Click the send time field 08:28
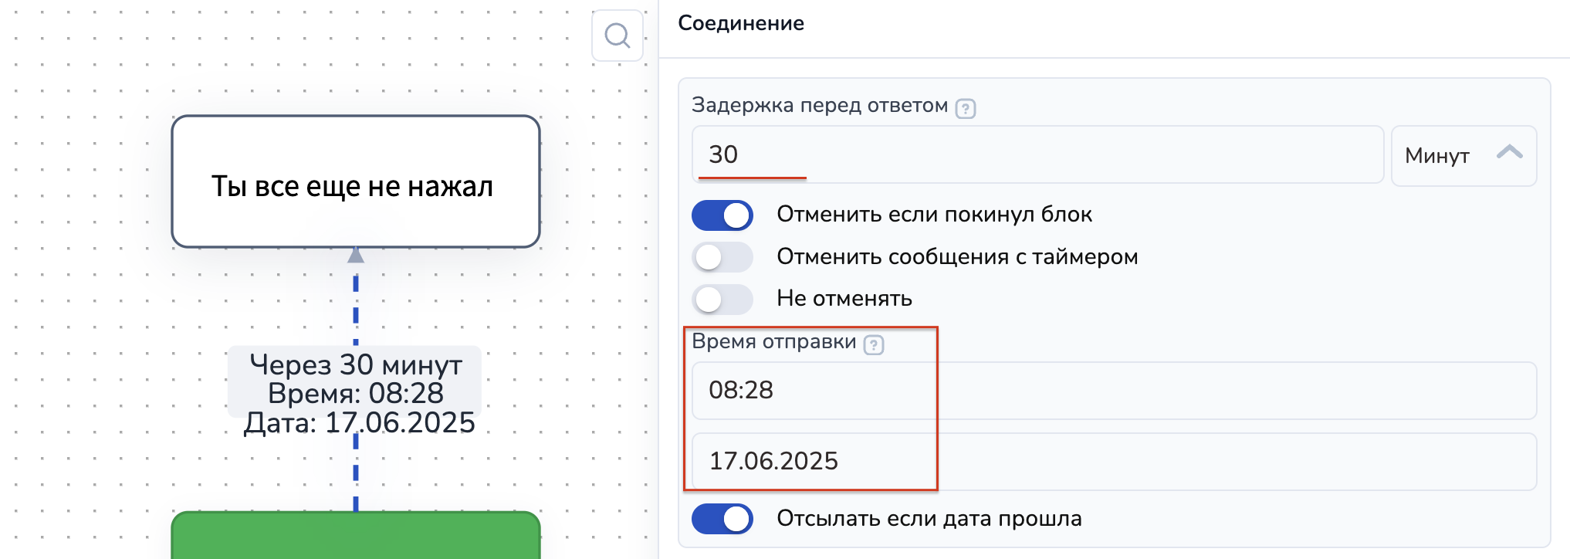 pos(1114,391)
